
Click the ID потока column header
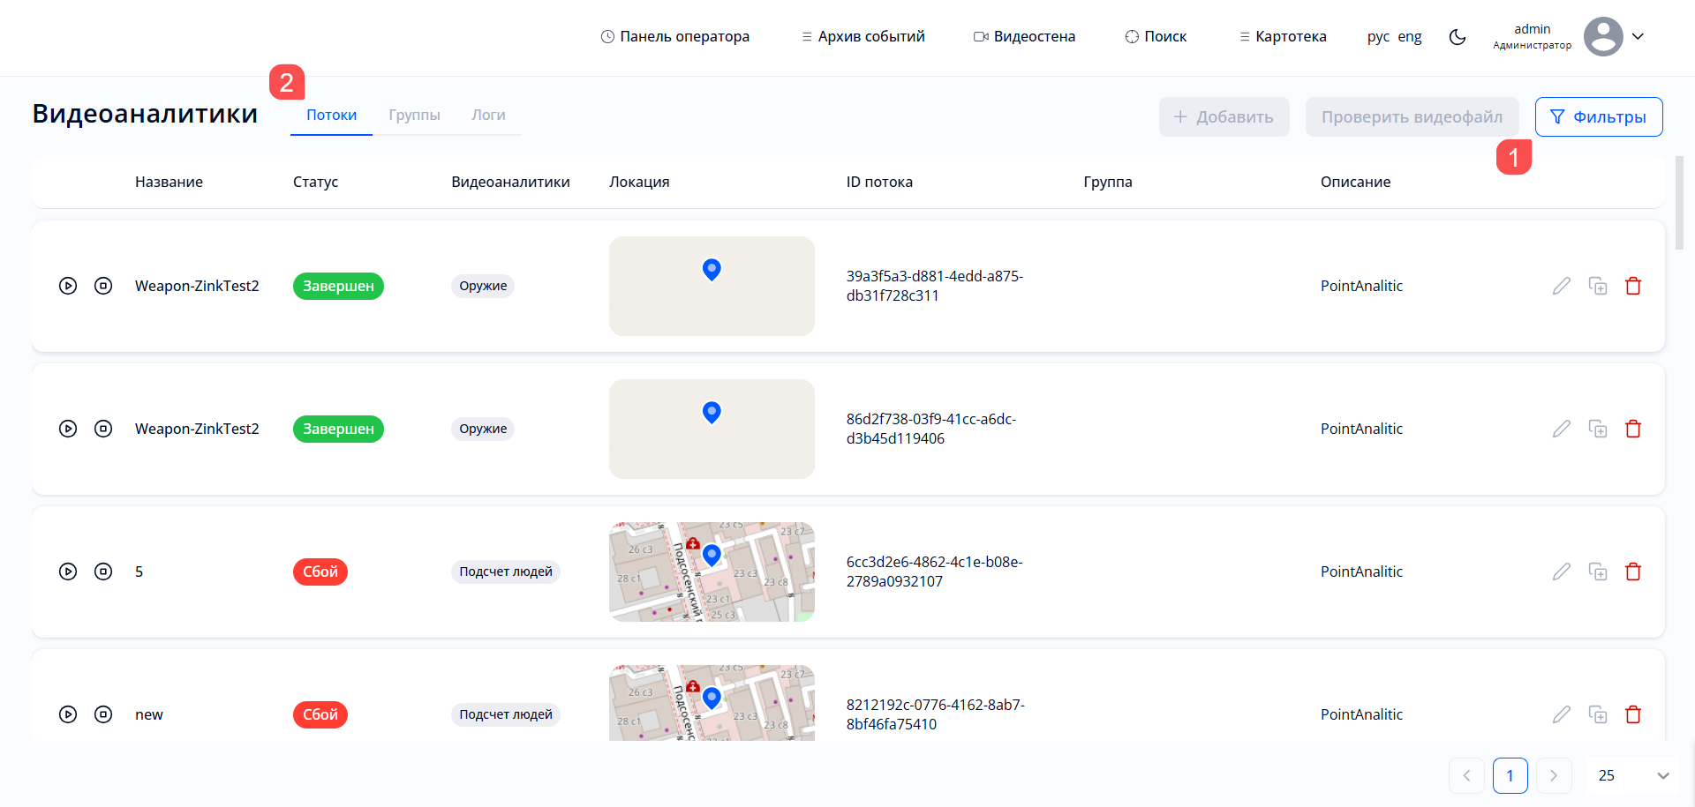click(x=879, y=182)
